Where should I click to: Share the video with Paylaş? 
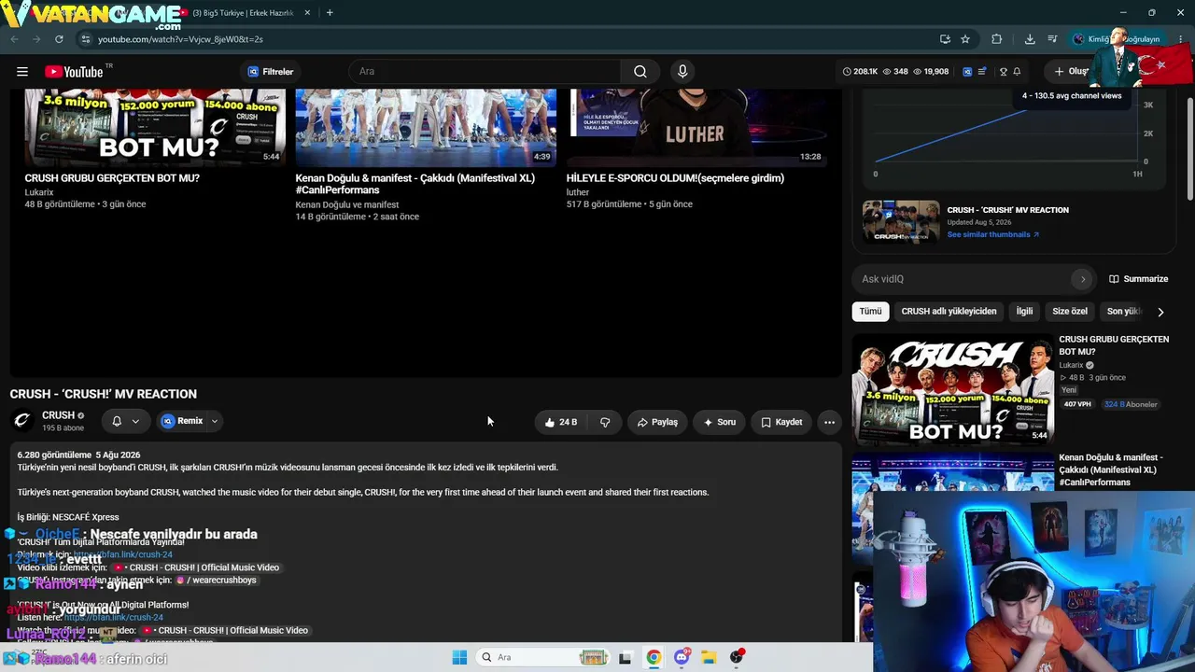[657, 422]
